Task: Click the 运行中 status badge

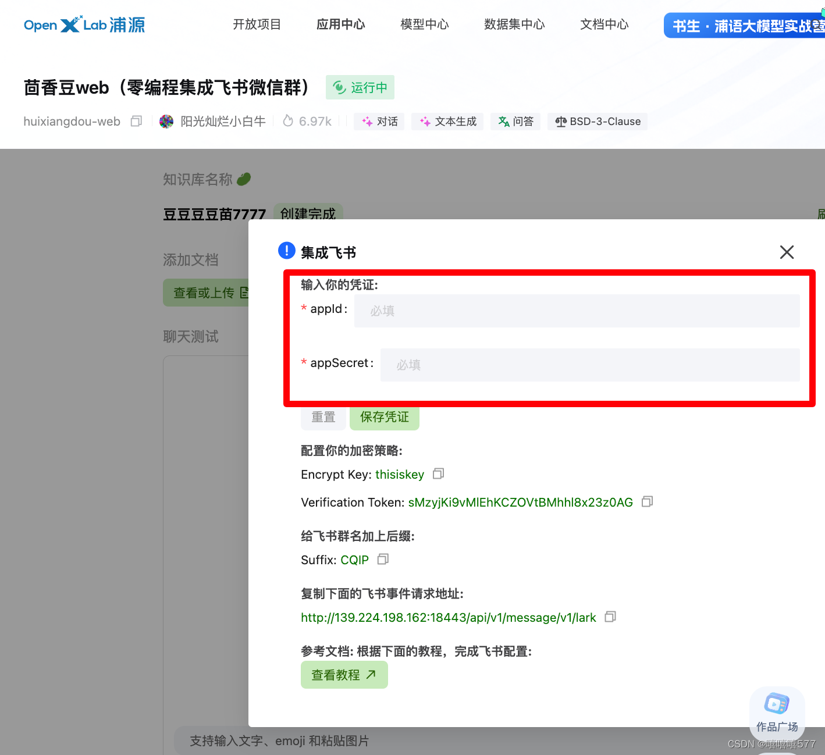Action: click(360, 87)
